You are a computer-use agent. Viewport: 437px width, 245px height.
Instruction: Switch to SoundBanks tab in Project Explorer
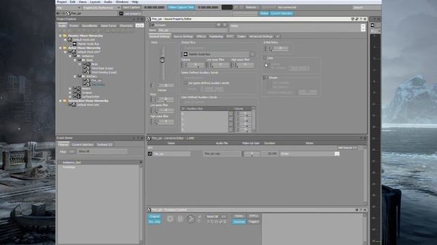(x=89, y=26)
